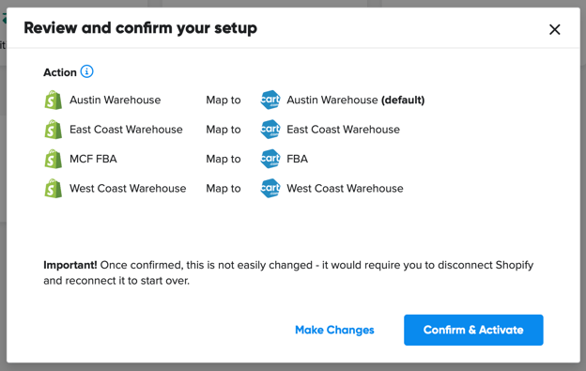Viewport: 586px width, 371px height.
Task: Select the Shopify MCF FBA label
Action: [93, 159]
